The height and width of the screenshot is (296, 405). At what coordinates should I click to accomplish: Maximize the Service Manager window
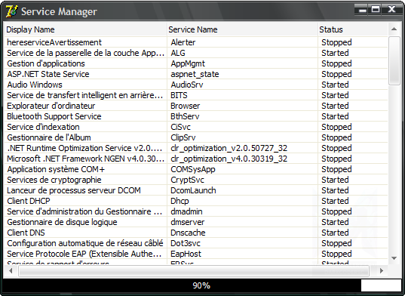point(376,10)
